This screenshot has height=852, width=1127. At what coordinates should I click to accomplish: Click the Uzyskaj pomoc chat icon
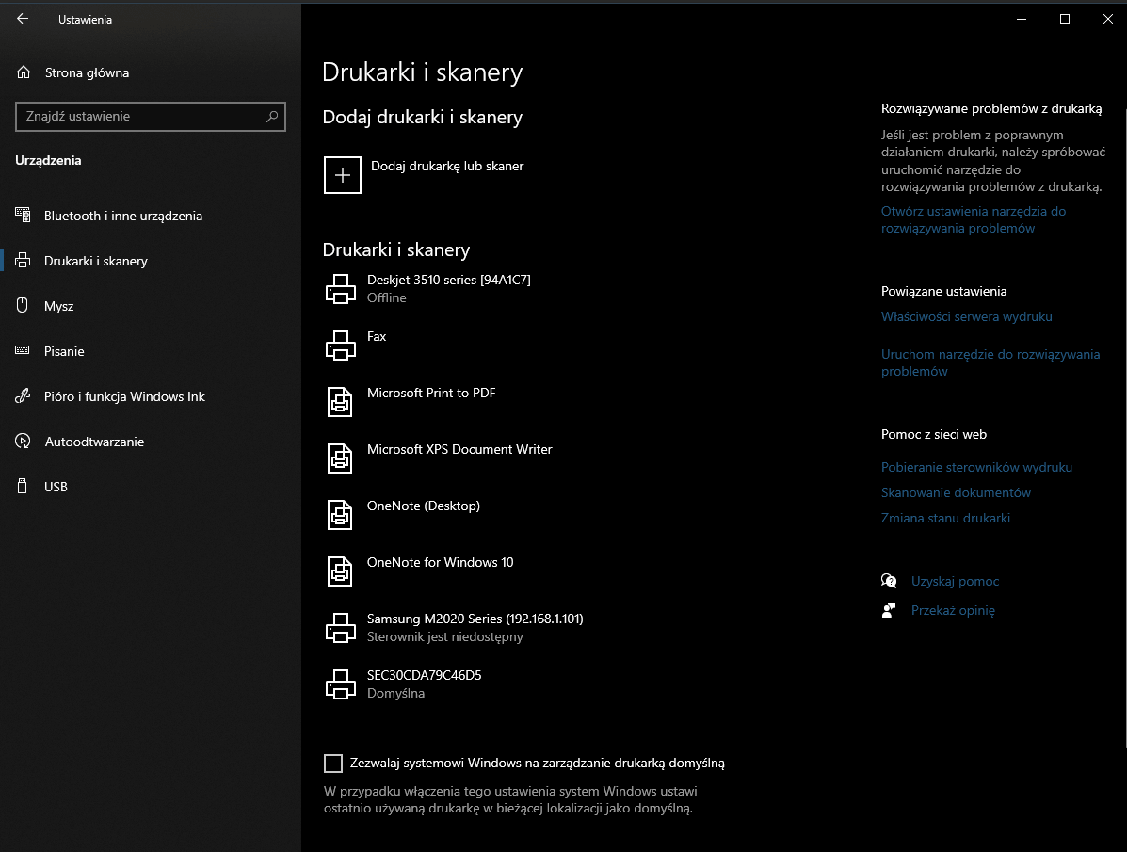[889, 581]
